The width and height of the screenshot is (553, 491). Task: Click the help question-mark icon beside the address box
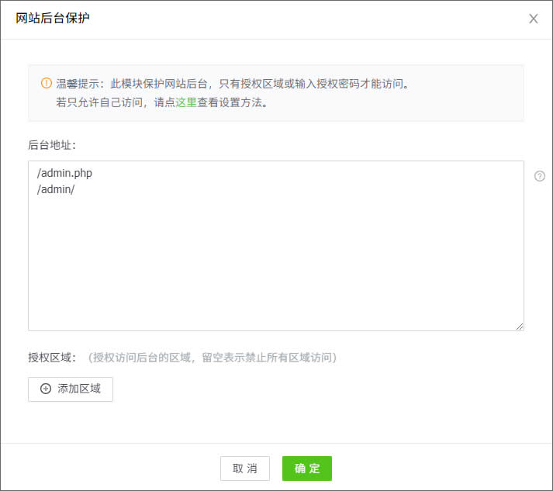[x=540, y=176]
